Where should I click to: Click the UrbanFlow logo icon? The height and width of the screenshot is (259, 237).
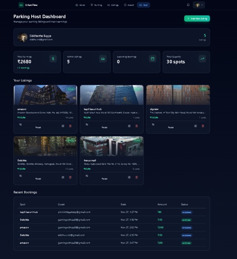click(x=21, y=5)
